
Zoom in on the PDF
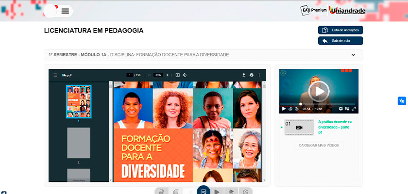click(167, 75)
